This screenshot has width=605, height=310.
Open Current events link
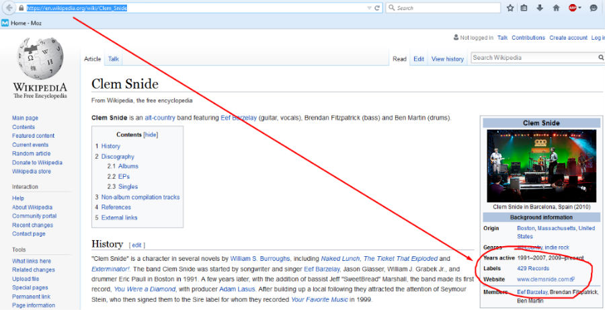[x=30, y=145]
